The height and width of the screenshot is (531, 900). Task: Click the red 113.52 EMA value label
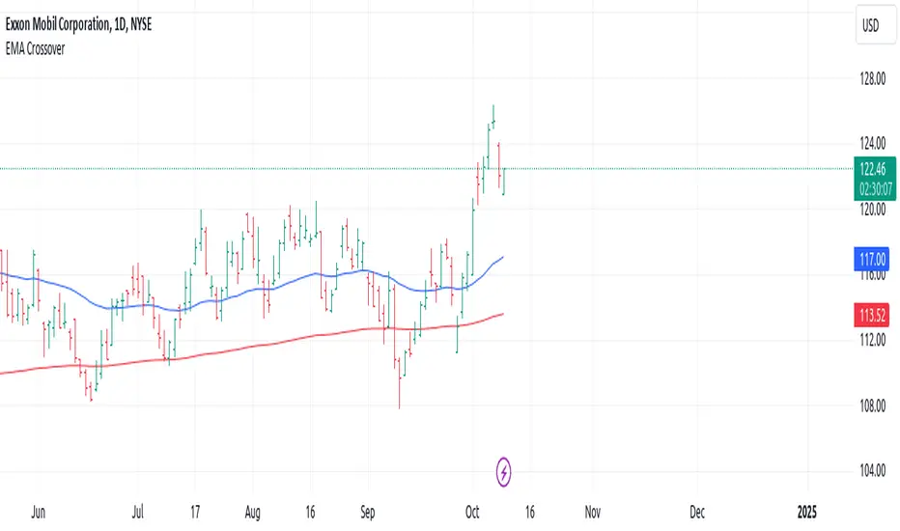(872, 315)
